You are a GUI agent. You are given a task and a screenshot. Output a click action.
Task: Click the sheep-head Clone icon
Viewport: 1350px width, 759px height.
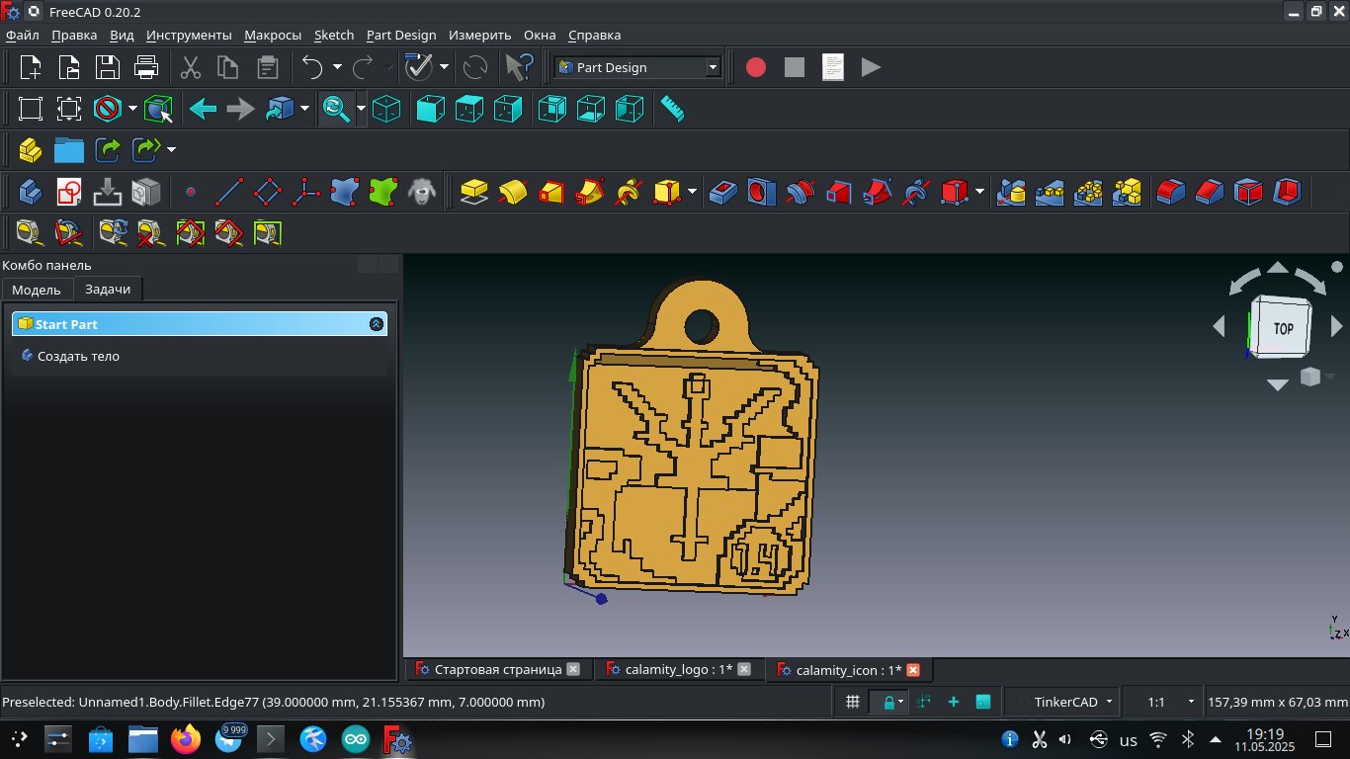(x=422, y=191)
